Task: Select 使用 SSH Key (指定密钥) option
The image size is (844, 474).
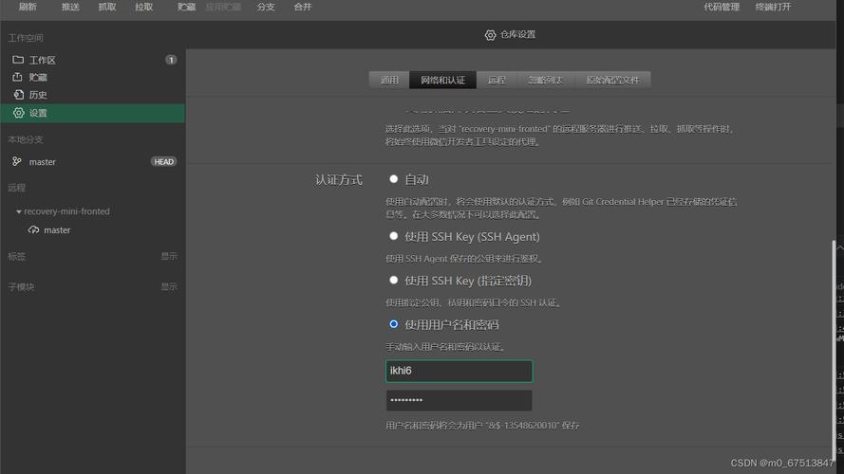Action: click(393, 280)
